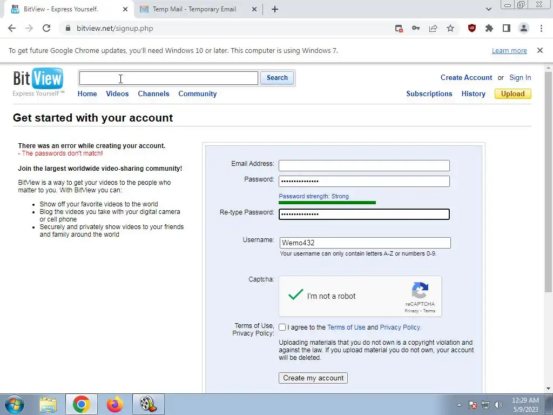The width and height of the screenshot is (553, 415).
Task: Reload the BitView signup page
Action: pyautogui.click(x=46, y=28)
